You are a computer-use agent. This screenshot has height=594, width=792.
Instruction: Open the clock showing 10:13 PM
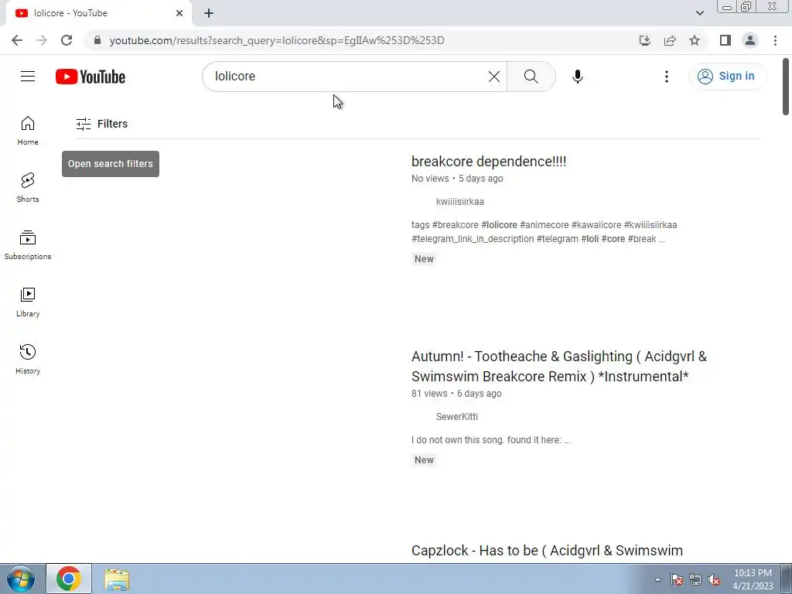tap(753, 579)
